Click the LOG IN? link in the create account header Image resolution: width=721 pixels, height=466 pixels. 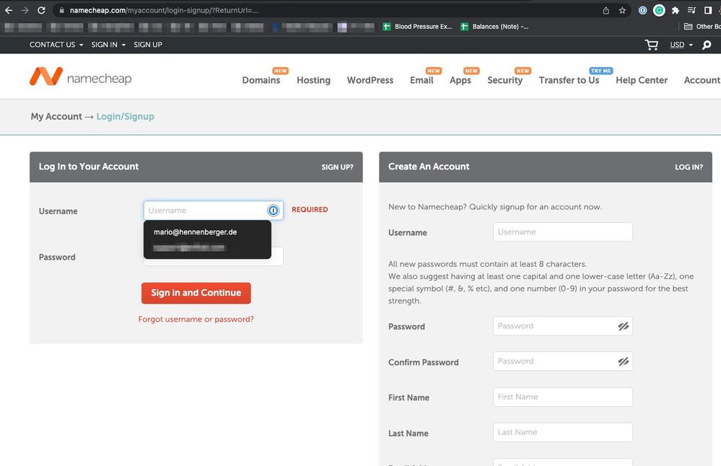(689, 167)
